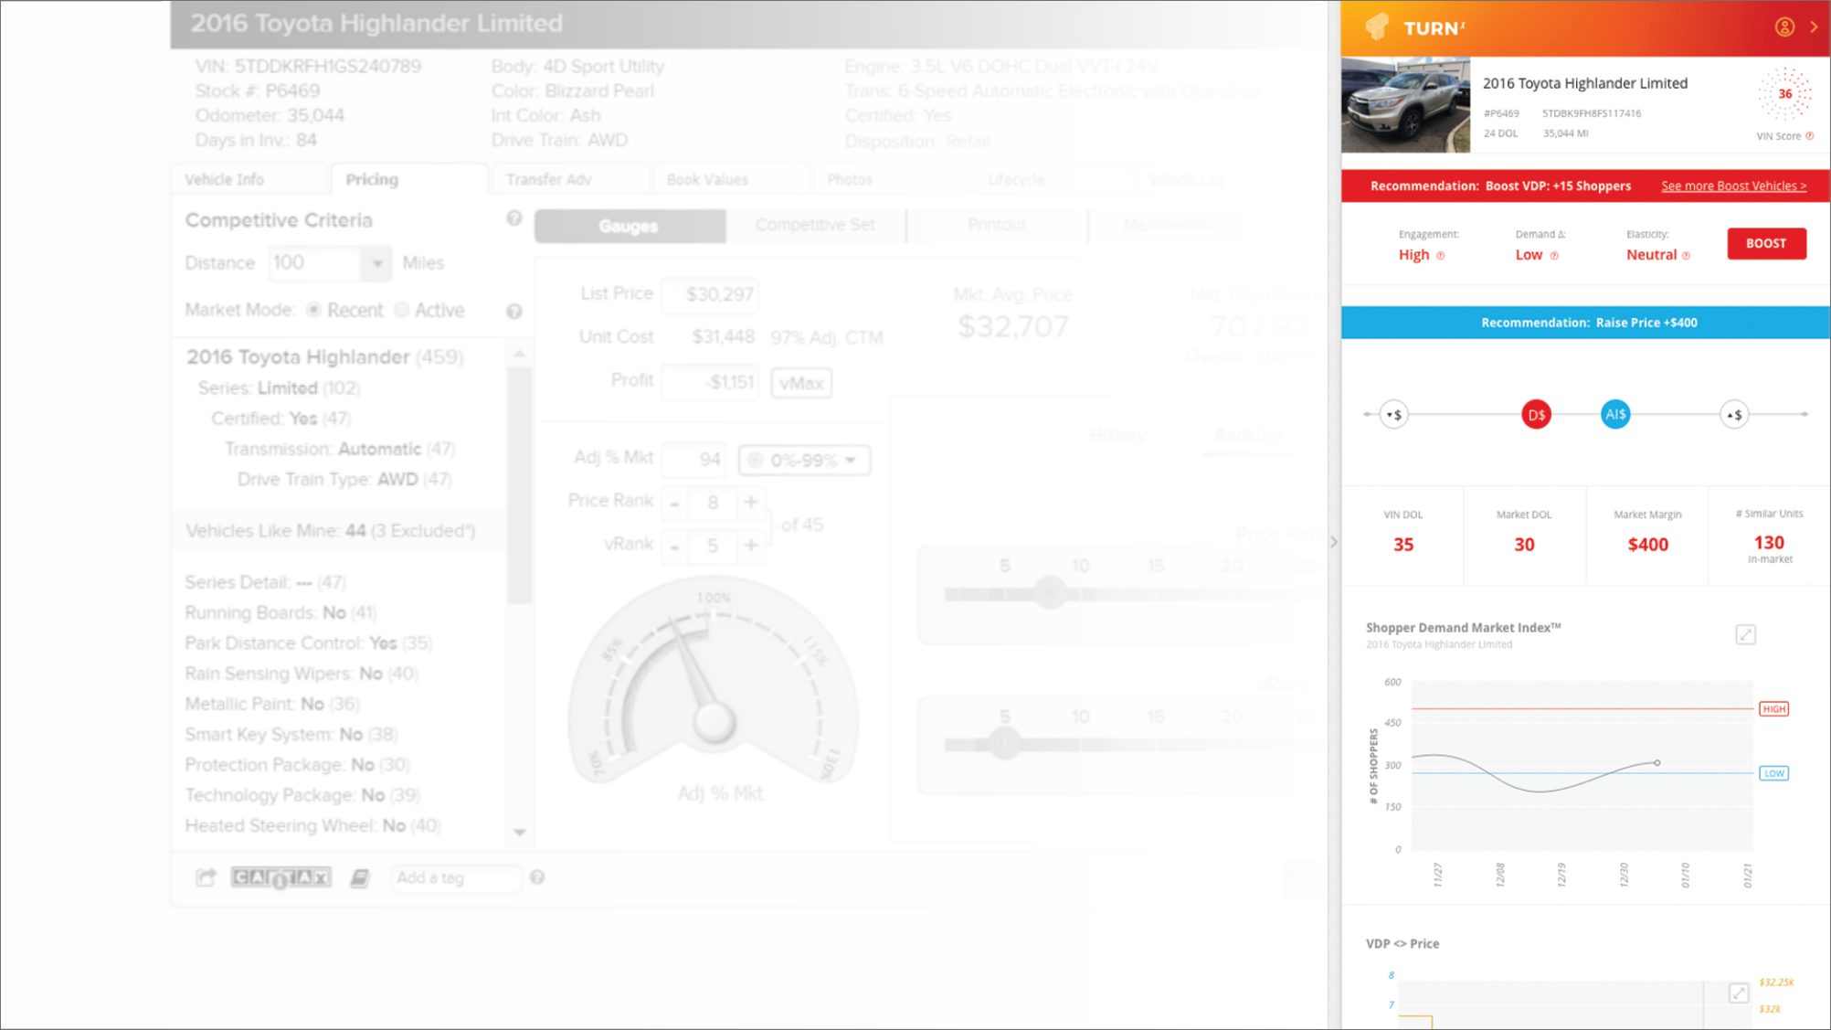Click the lower price marker on price line
This screenshot has height=1030, width=1831.
[x=1393, y=415]
